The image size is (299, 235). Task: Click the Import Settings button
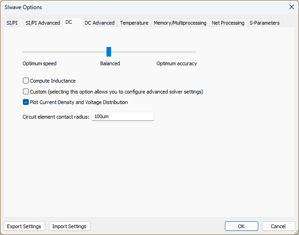pos(69,226)
